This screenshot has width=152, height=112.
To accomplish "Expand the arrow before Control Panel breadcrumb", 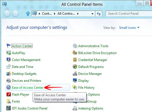I will tap(40, 14).
